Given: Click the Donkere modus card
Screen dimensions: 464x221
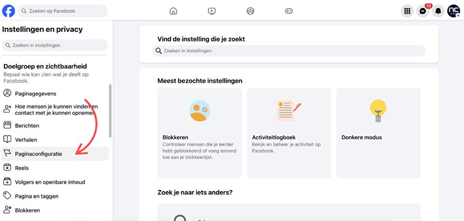Looking at the screenshot, I should 378,133.
